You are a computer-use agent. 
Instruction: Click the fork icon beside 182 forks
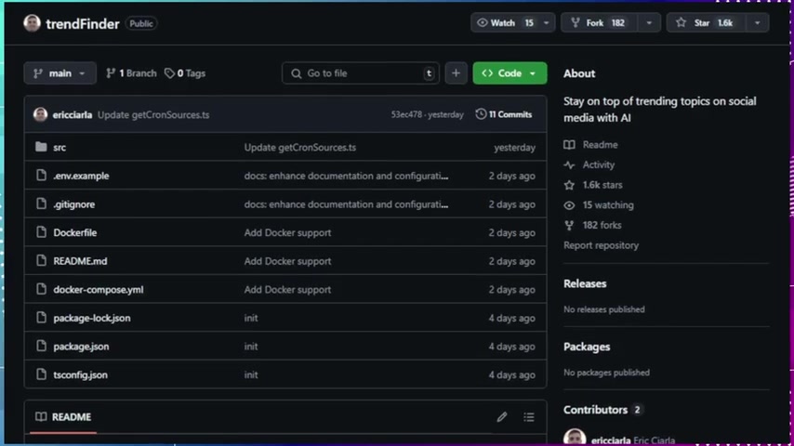point(569,225)
